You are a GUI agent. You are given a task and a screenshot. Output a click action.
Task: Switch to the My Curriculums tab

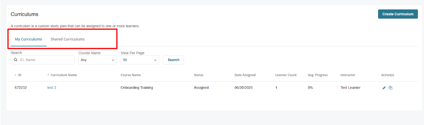(28, 39)
